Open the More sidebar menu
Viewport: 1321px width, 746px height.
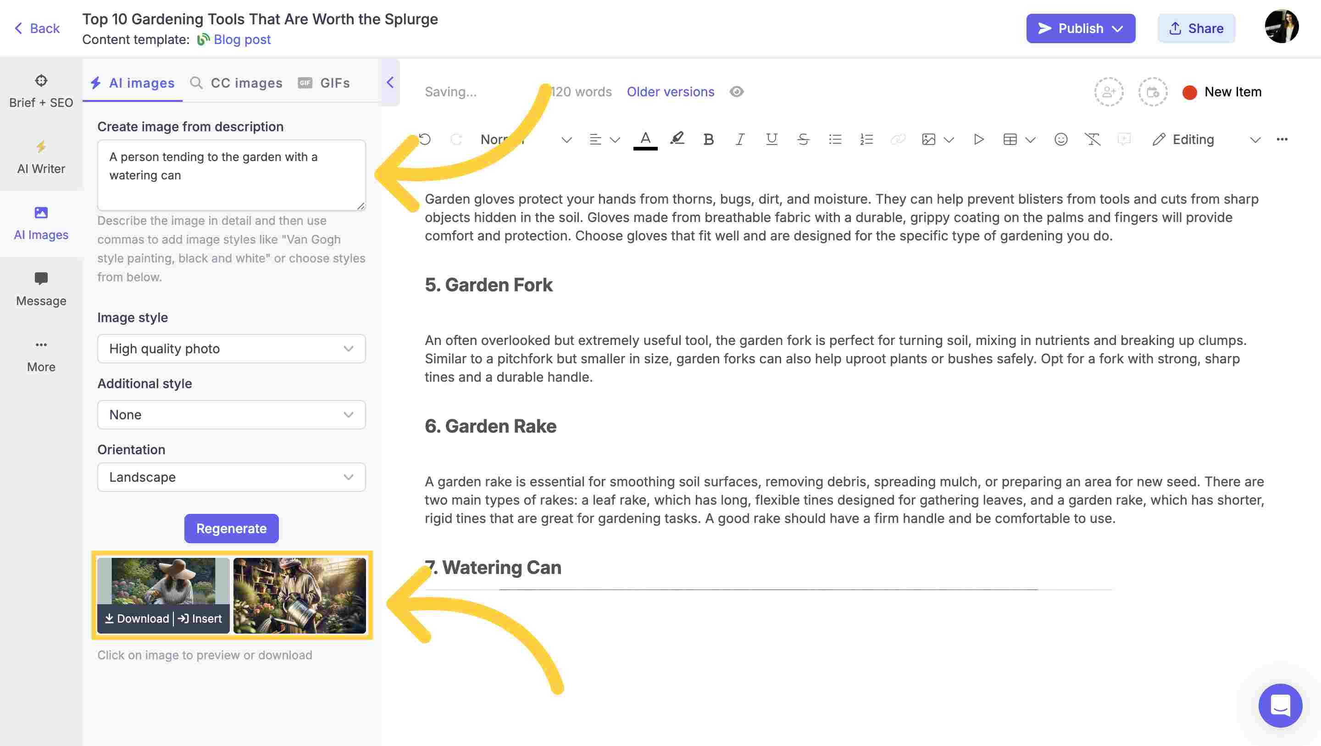pos(41,356)
